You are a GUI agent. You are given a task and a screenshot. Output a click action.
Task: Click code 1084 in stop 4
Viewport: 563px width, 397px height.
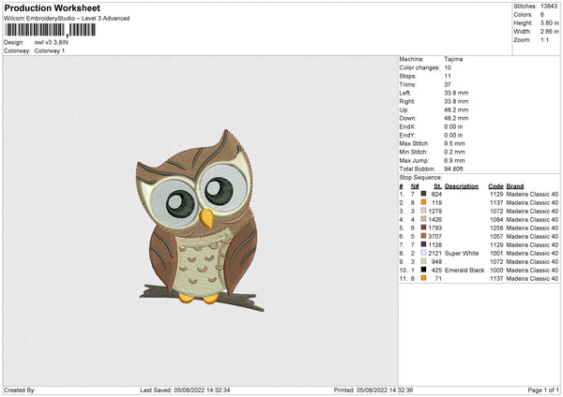496,220
